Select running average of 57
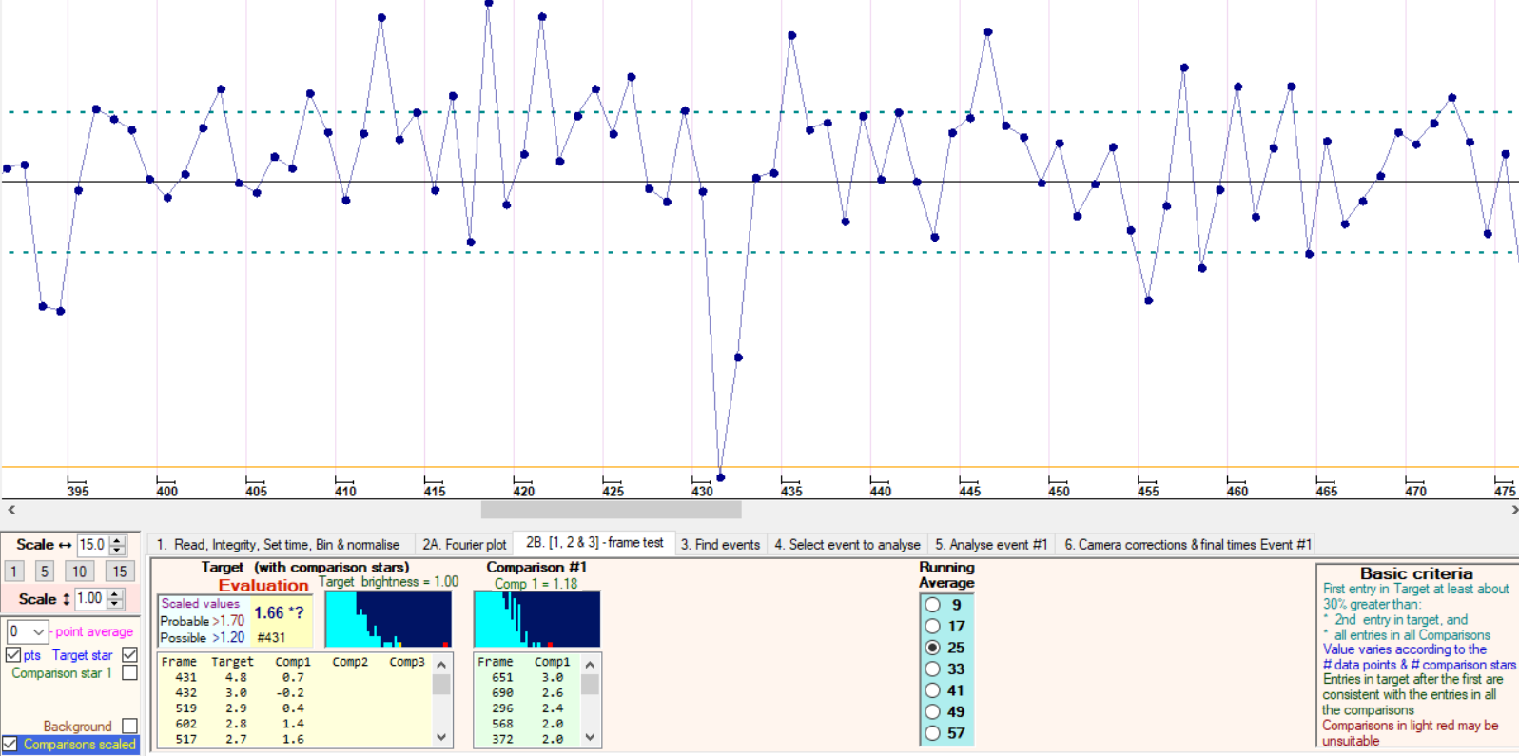This screenshot has width=1519, height=756. 933,733
